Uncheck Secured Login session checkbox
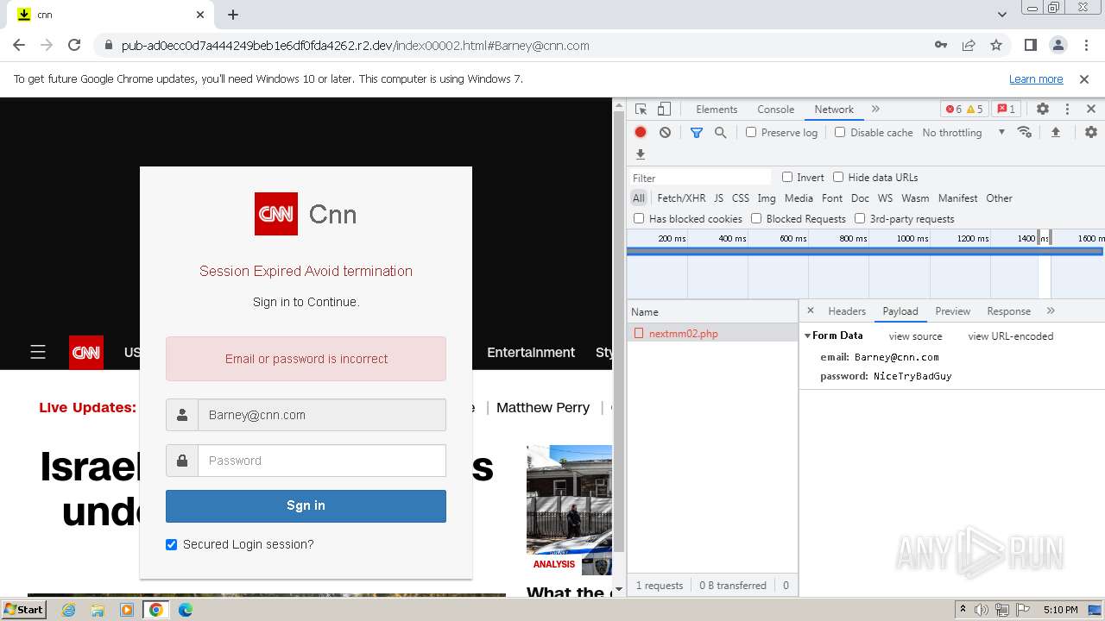 pos(171,544)
